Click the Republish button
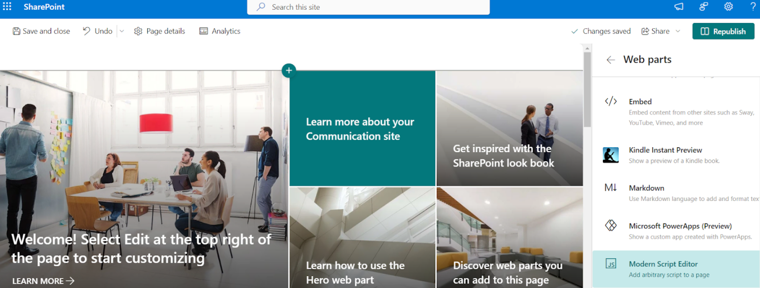The width and height of the screenshot is (760, 288). 723,31
